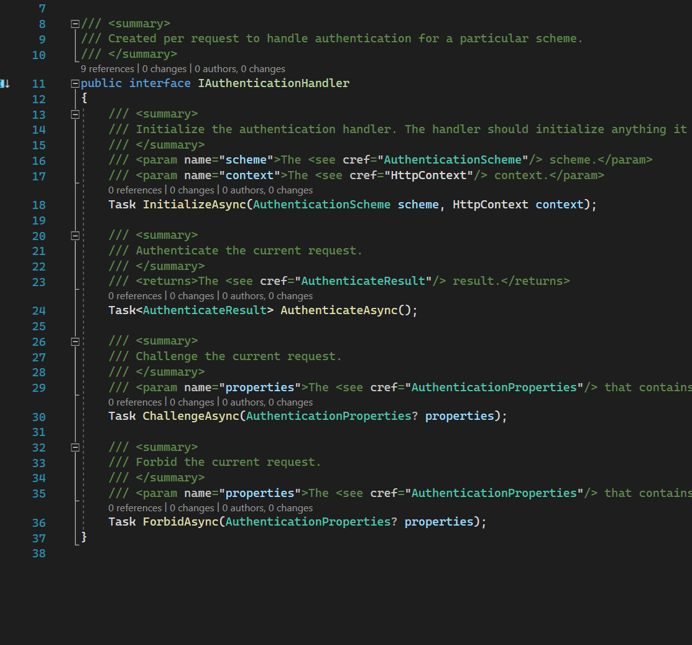This screenshot has height=645, width=692.
Task: Place cursor on InitializeAsync method name
Action: pos(194,205)
